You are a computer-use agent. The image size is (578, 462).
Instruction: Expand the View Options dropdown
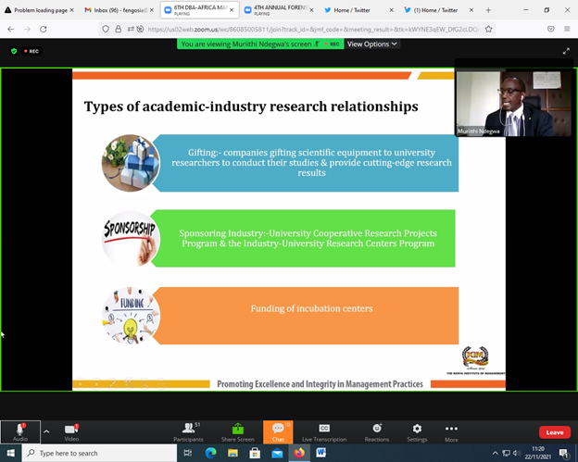(x=372, y=44)
